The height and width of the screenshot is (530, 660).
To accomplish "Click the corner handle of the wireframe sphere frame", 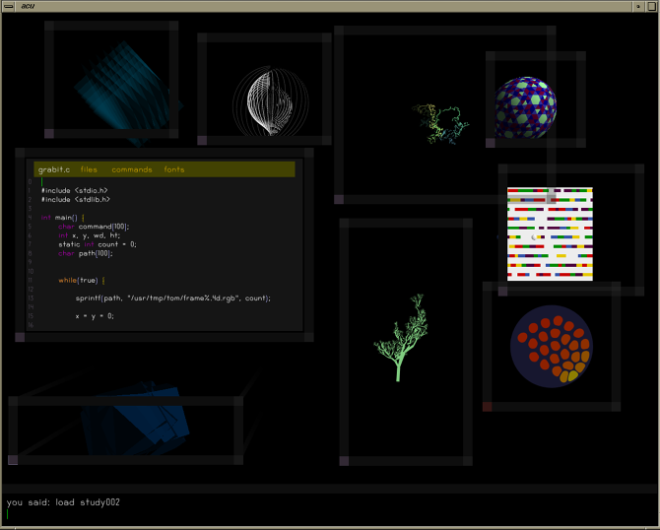I will (202, 141).
